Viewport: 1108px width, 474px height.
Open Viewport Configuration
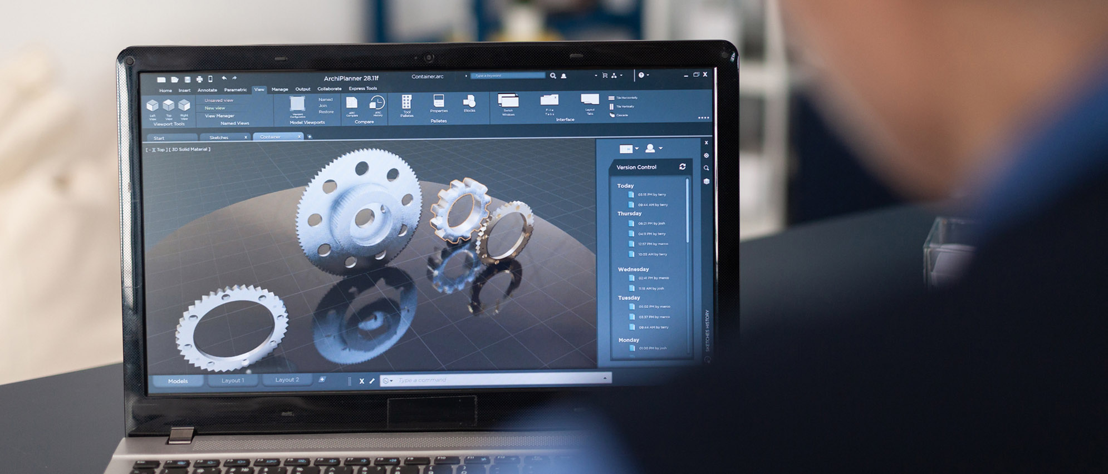[298, 106]
